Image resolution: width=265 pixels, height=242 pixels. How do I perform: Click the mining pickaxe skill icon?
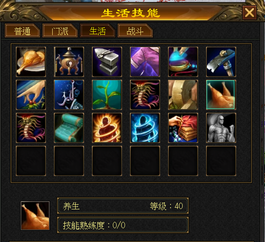pos(221,62)
